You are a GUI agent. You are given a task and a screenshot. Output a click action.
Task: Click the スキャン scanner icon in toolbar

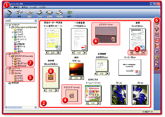click(9, 13)
